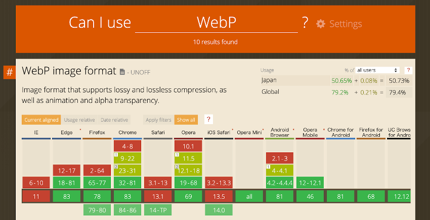Select Android Browser 4.2-4.4.4 cell
Screen dimensions: 430x220
(x=280, y=183)
